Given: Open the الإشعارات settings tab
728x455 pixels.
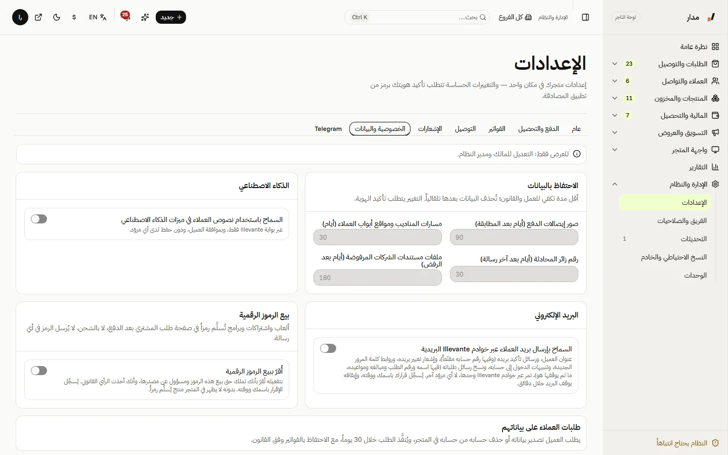Looking at the screenshot, I should pos(430,129).
